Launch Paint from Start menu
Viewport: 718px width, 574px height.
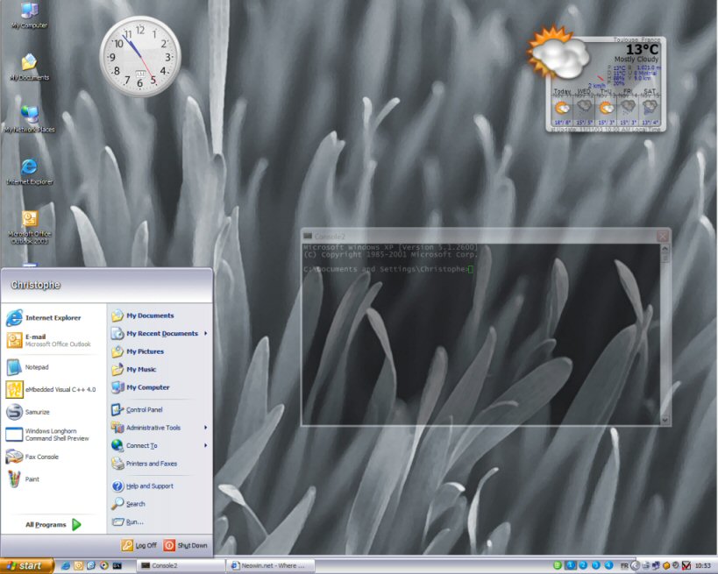point(53,479)
